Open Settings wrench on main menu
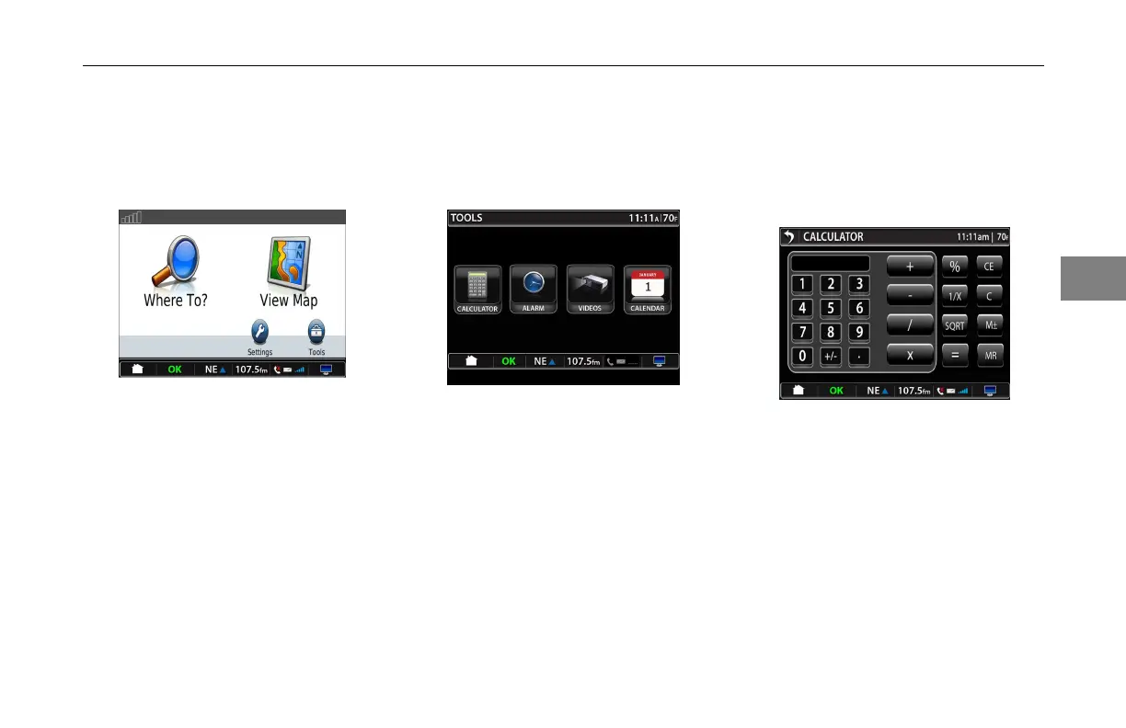The width and height of the screenshot is (1126, 728). tap(260, 332)
